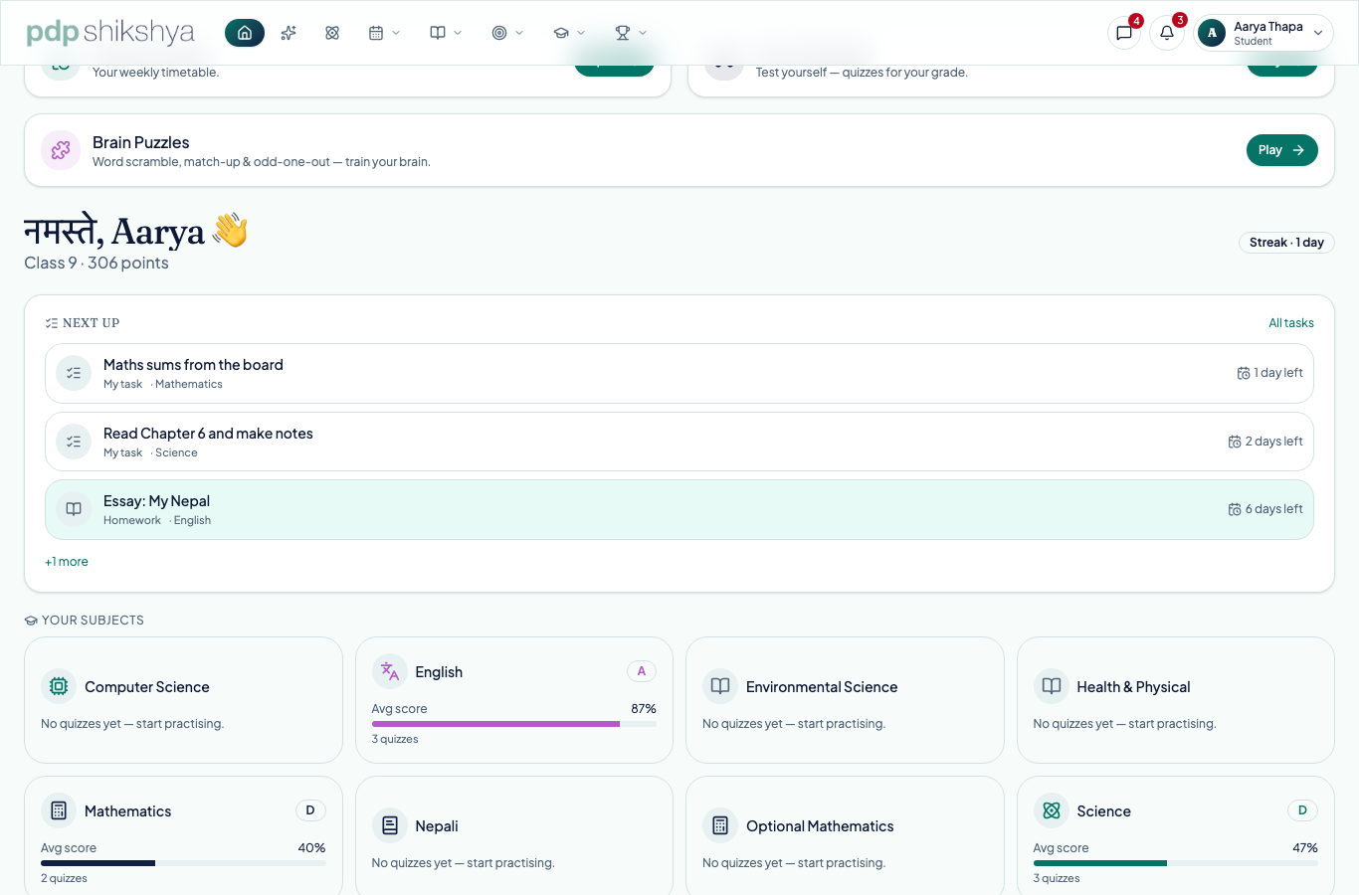Viewport: 1359px width, 895px height.
Task: Click the Streak 1 day badge
Action: [x=1286, y=243]
